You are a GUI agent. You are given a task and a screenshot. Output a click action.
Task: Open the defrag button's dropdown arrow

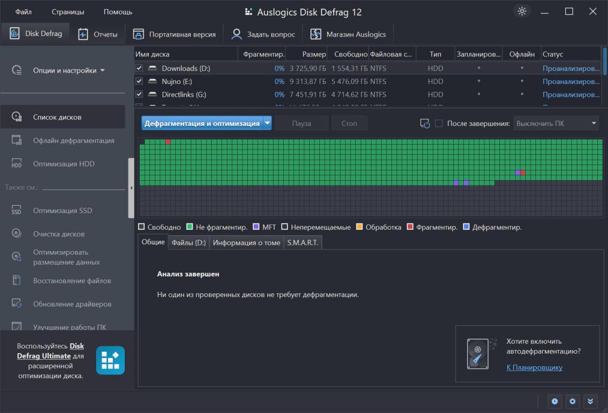pyautogui.click(x=267, y=123)
